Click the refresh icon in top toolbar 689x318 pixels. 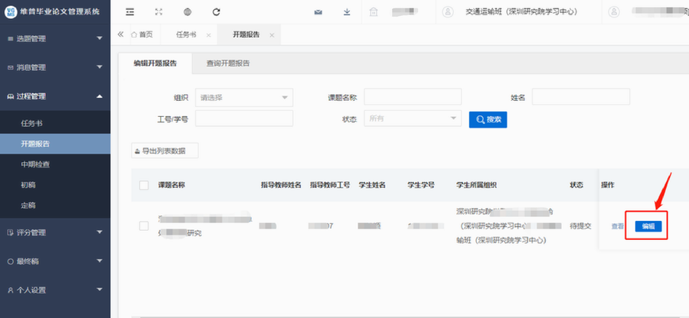point(217,11)
